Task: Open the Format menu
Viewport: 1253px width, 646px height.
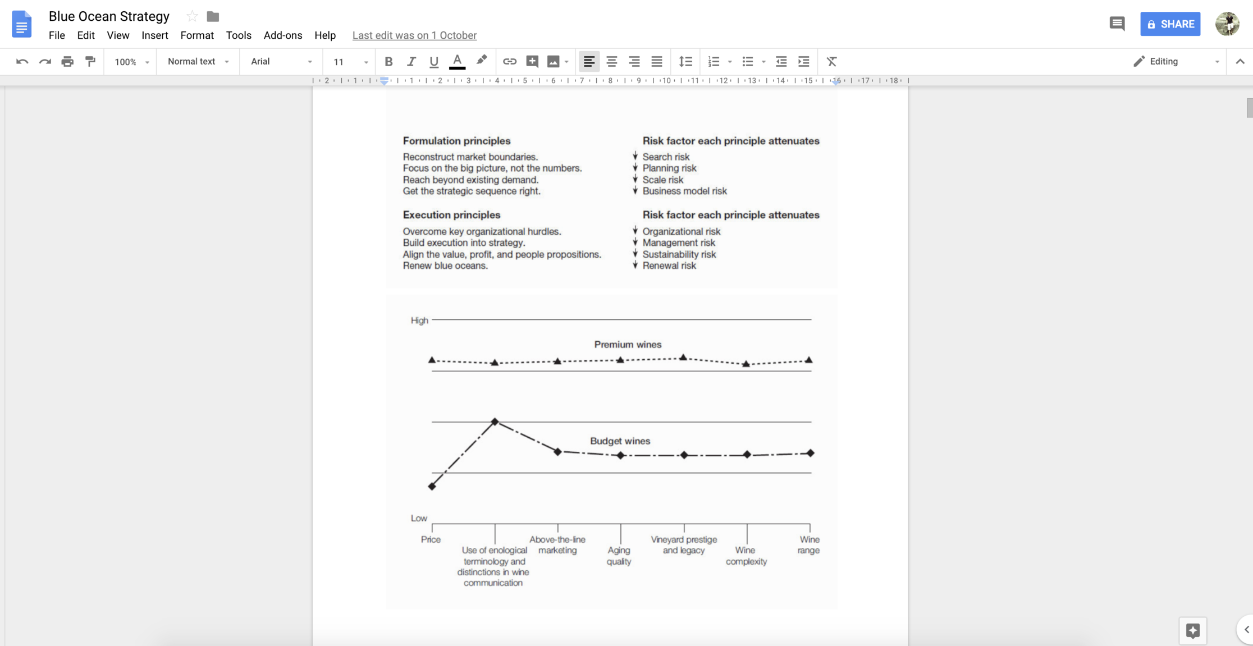Action: pos(196,35)
